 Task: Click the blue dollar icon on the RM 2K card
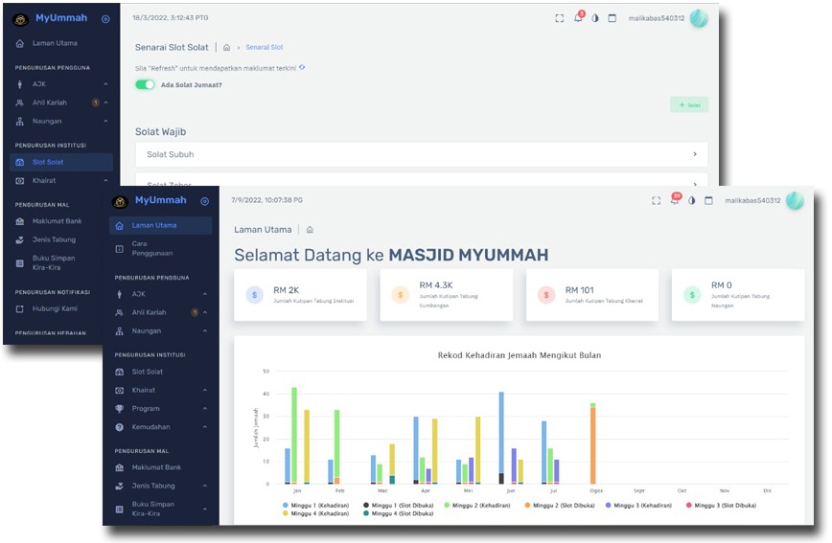click(x=254, y=295)
